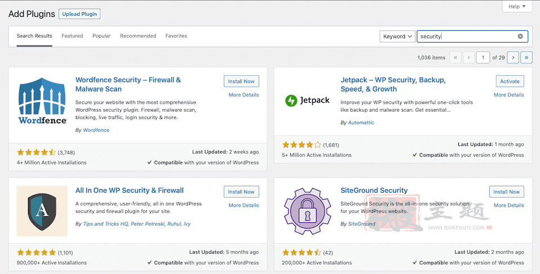The height and width of the screenshot is (274, 540).
Task: View More Details for Jetpack
Action: (509, 95)
